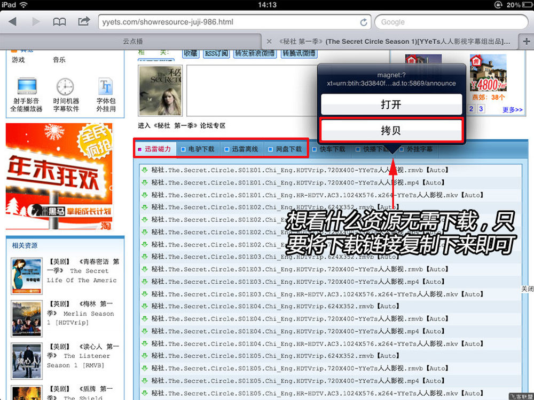The width and height of the screenshot is (534, 400).
Task: Open the Safari bookmarks book icon
Action: (x=60, y=22)
